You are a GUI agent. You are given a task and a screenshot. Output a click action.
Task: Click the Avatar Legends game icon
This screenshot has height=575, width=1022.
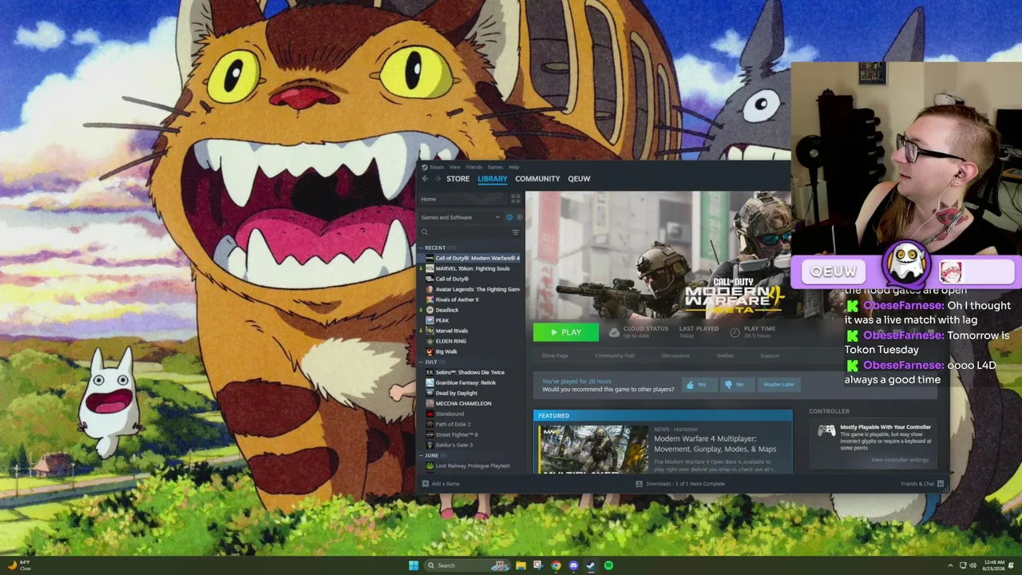pos(430,289)
